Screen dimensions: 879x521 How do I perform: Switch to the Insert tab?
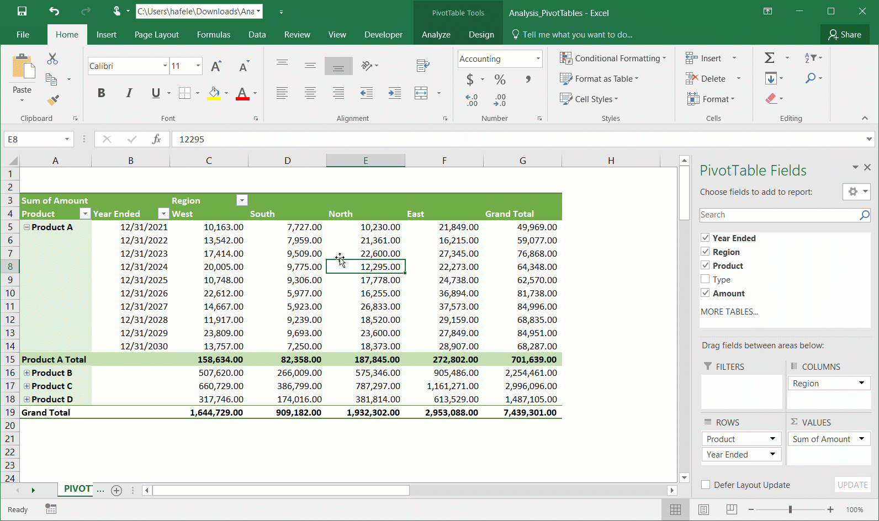coord(107,34)
